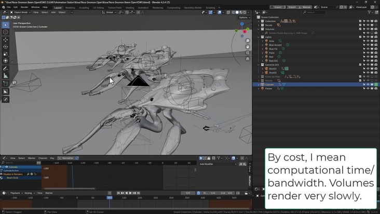Viewport: 380px width, 214px height.
Task: Click the Manual button
Action: pyautogui.click(x=305, y=7)
